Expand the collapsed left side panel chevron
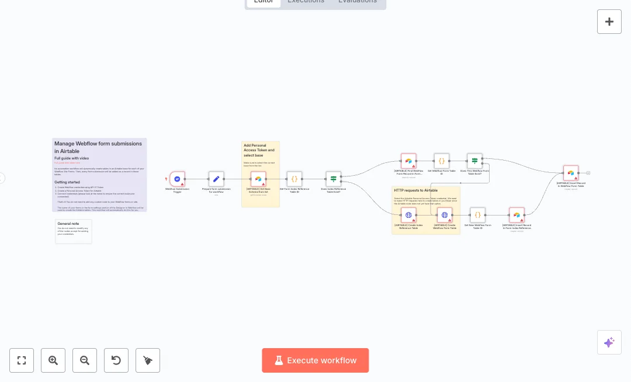 point(2,178)
